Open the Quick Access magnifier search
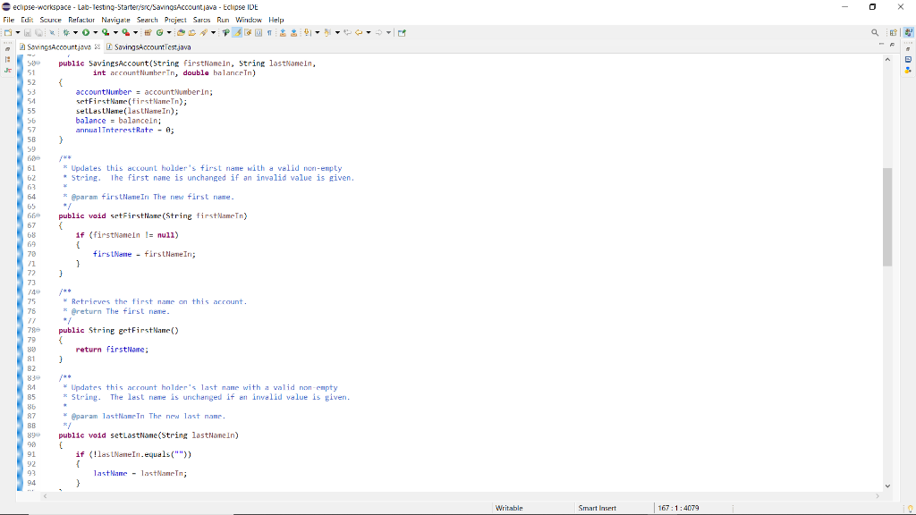 tap(875, 33)
